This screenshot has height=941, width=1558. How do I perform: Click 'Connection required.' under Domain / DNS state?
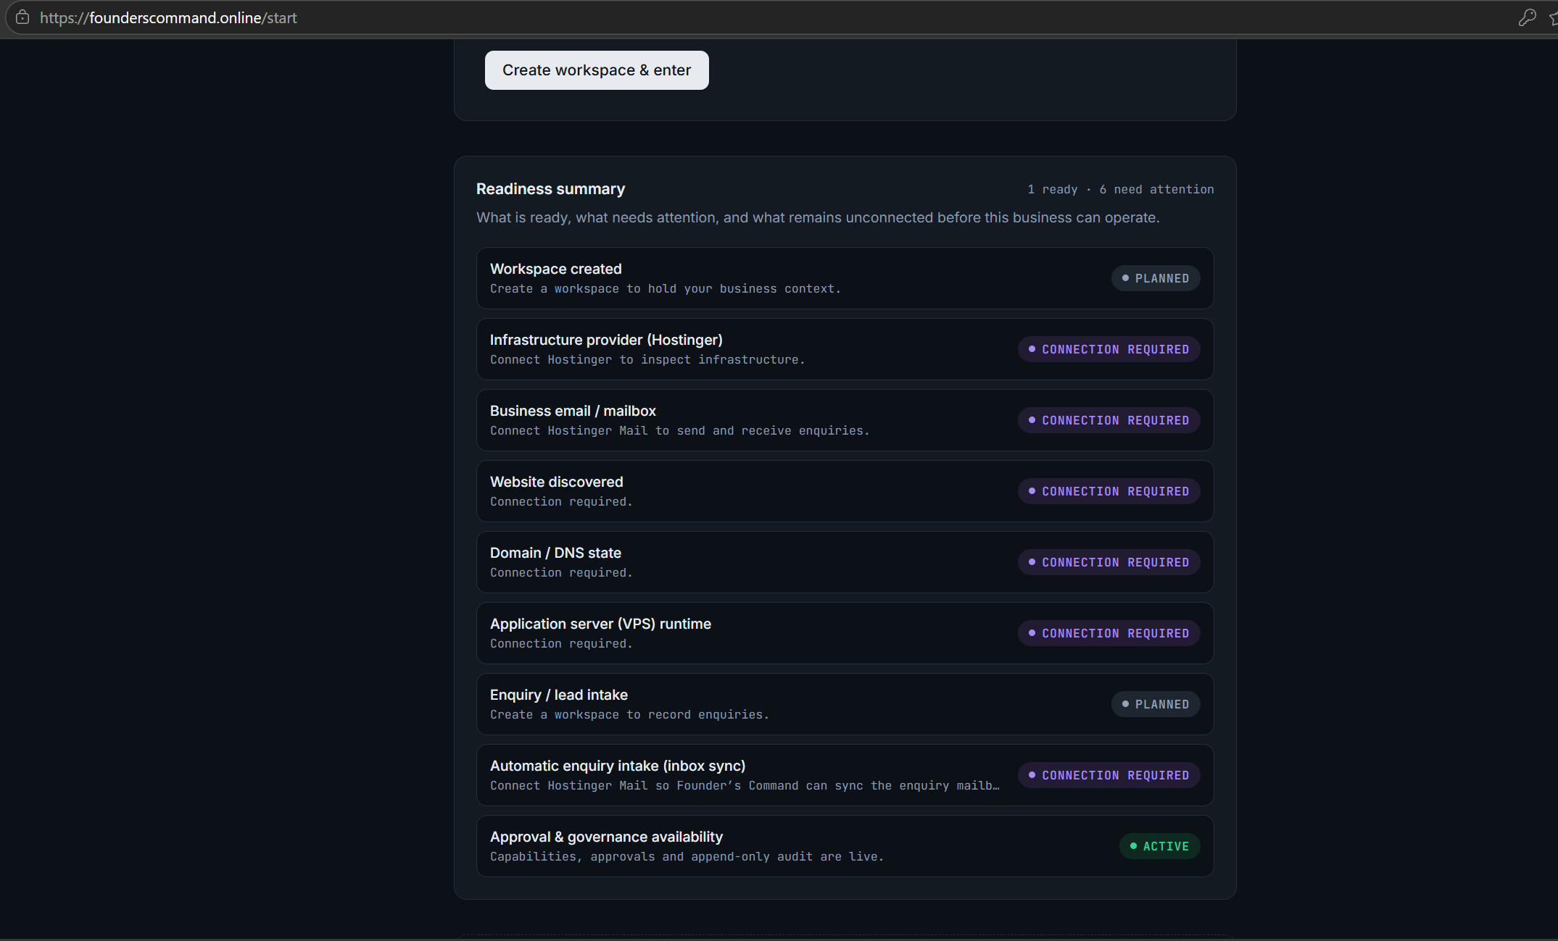(x=561, y=572)
